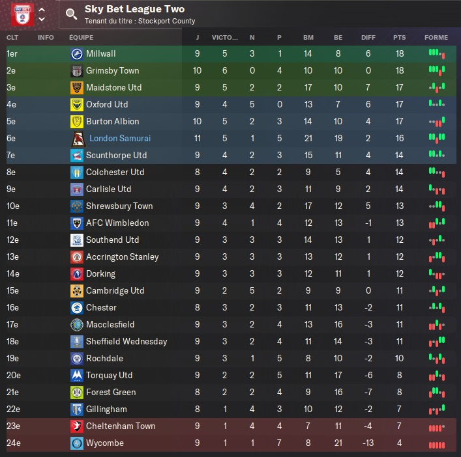Screen dimensions: 461x457
Task: Click the Torquay Utd crest icon
Action: (x=77, y=376)
